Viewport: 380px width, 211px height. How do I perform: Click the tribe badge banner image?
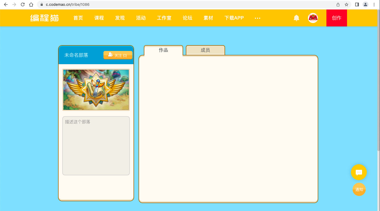tap(96, 90)
